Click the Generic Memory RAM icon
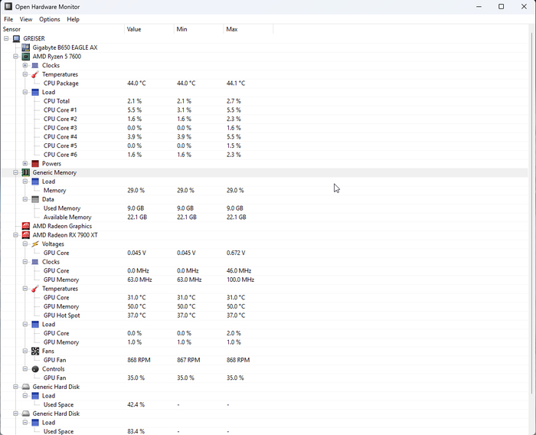Screen dimensions: 536x435 [25, 172]
